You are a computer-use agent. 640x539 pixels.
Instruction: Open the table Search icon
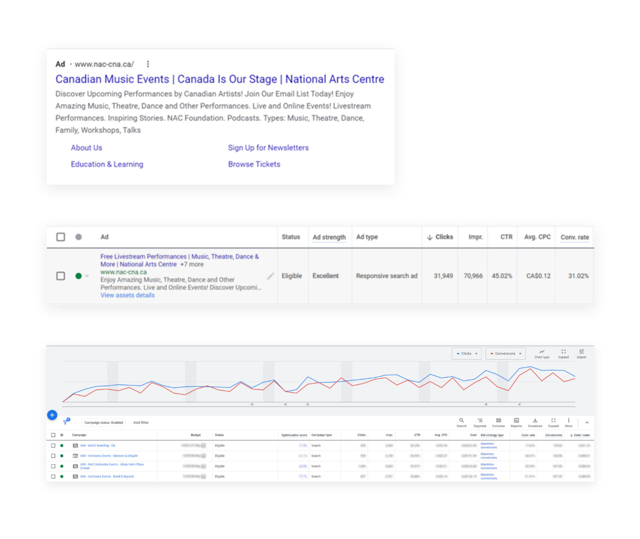[461, 421]
